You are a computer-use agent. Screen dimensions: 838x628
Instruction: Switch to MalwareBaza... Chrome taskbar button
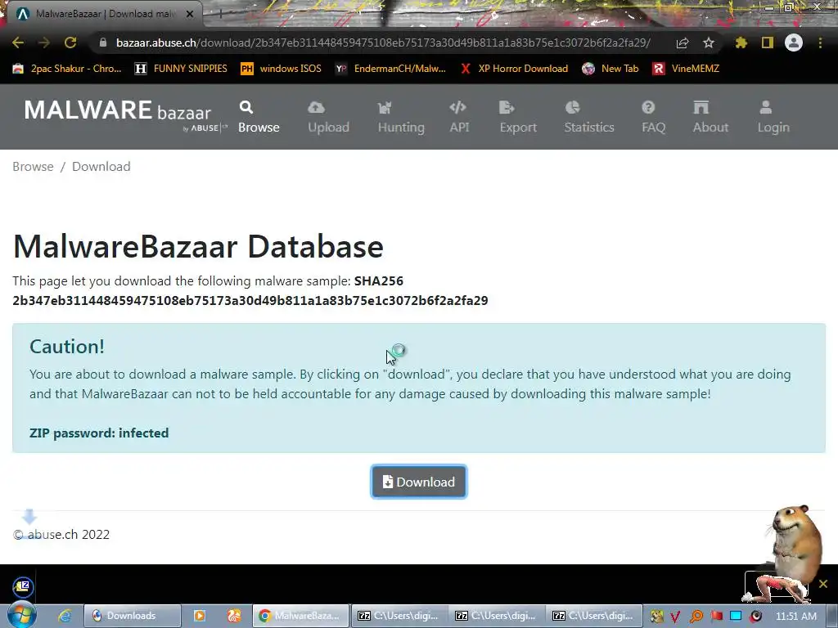(x=300, y=616)
